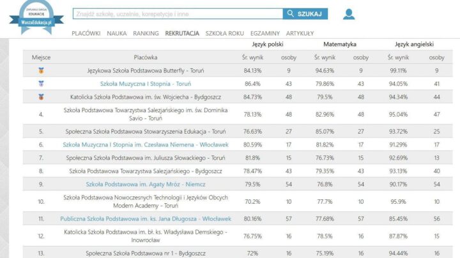This screenshot has height=258, width=460.
Task: Open the RANKING menu
Action: tap(146, 33)
